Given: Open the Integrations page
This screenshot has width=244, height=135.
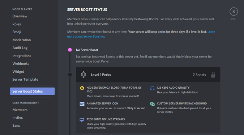Looking at the screenshot, I should coord(22,56).
